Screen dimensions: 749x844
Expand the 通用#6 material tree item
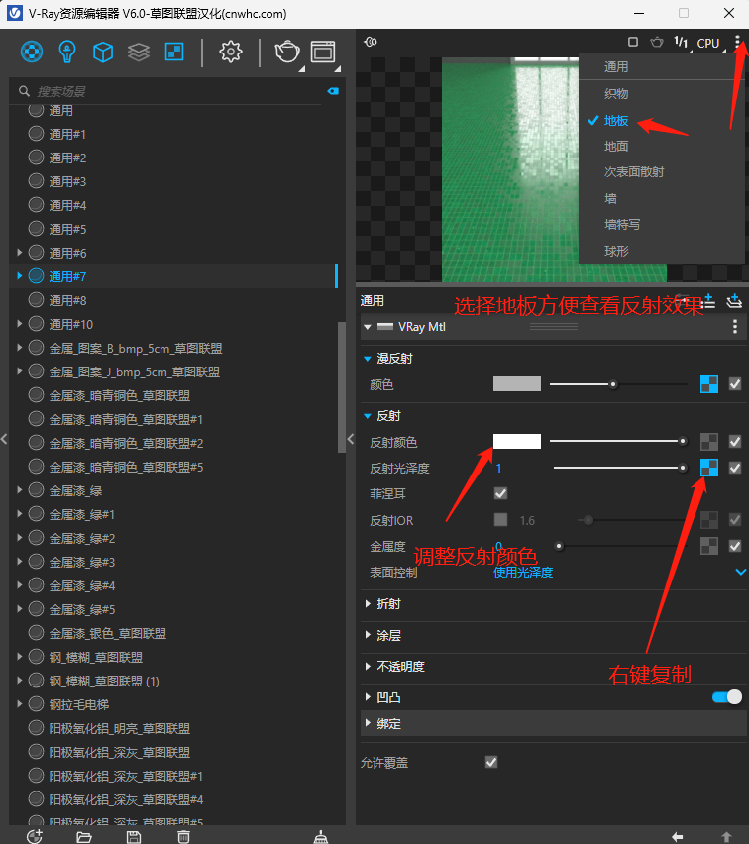click(20, 253)
